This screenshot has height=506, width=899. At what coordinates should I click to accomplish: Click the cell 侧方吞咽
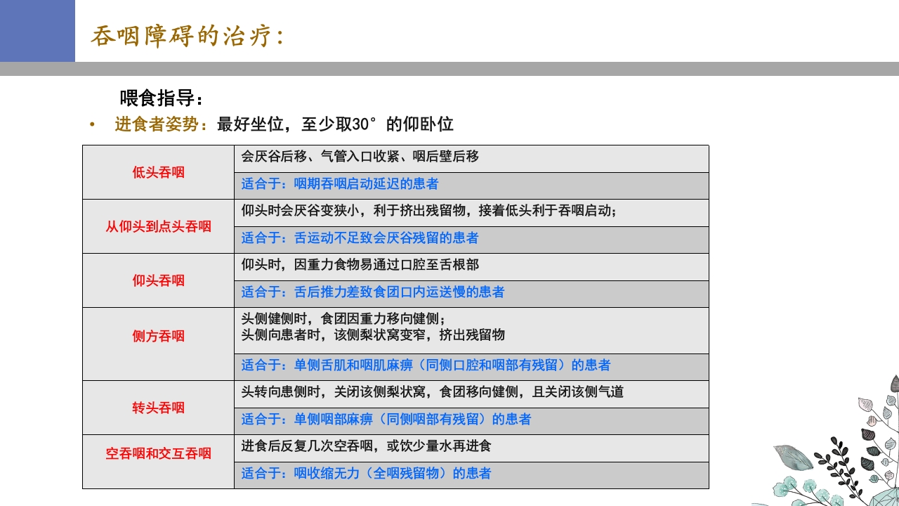pos(158,336)
